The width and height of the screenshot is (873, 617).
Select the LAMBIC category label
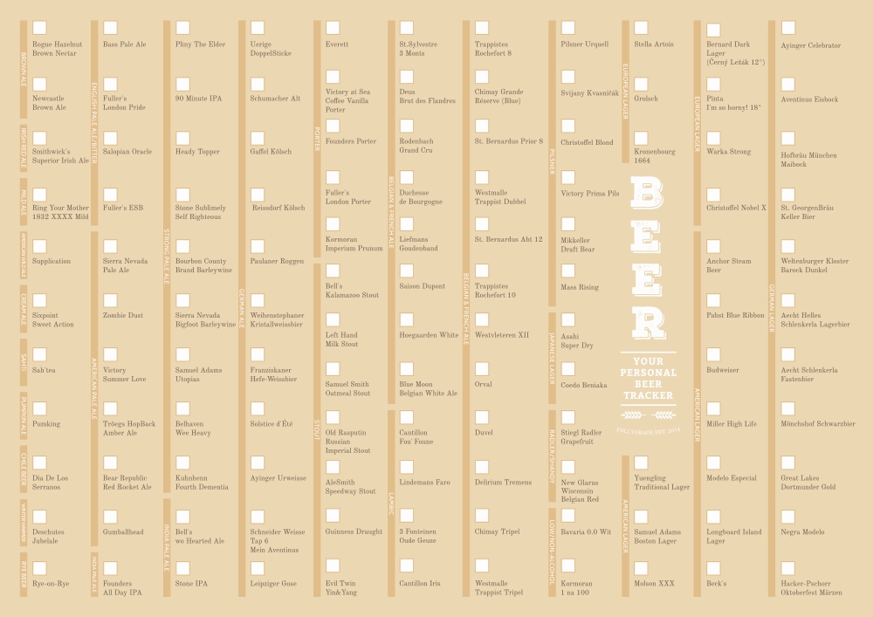tap(391, 504)
